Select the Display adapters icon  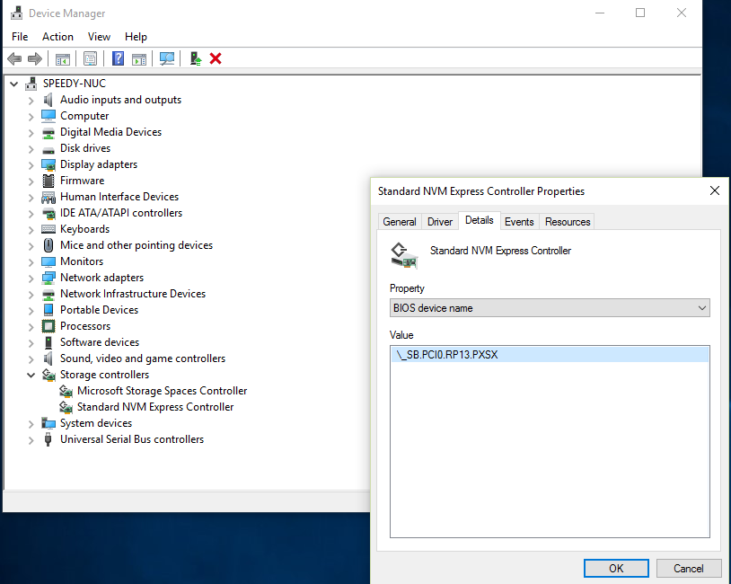point(48,164)
